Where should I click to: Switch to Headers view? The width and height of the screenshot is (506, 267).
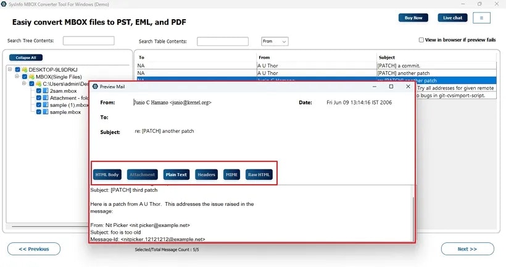[x=206, y=174]
